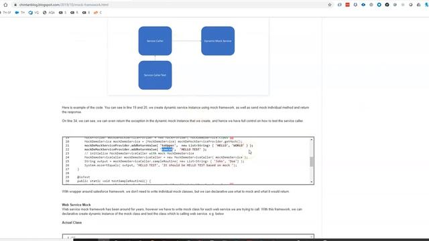Click the paragraph starting 'On line 34'

click(x=182, y=120)
